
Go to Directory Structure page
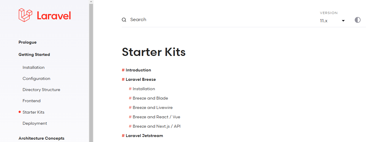[x=41, y=90]
